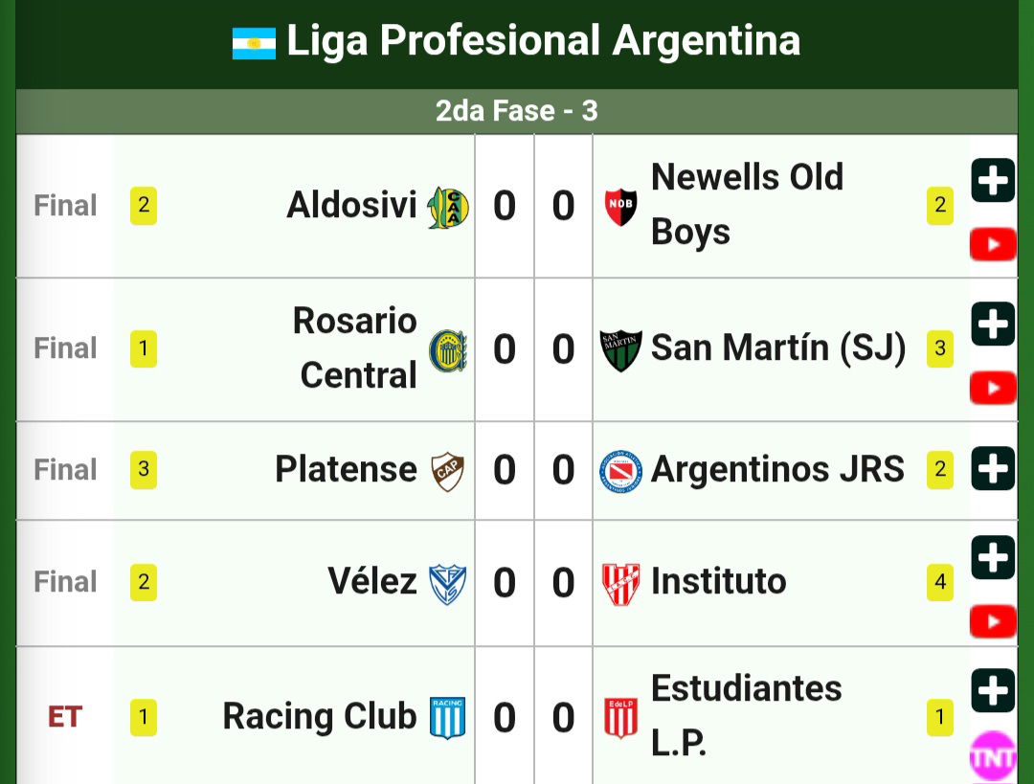Click Instituto's yellow position badge 4
Image resolution: width=1034 pixels, height=784 pixels.
(940, 582)
